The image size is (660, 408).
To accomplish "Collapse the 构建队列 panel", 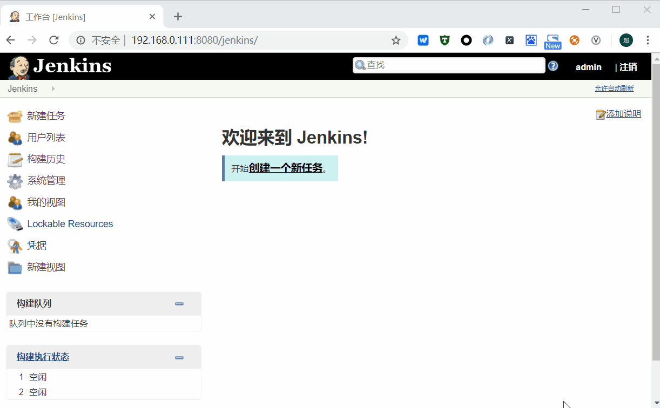I will 179,304.
